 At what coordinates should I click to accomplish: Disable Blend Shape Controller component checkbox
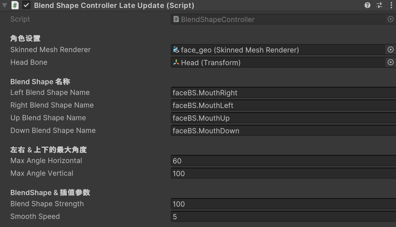coord(26,5)
